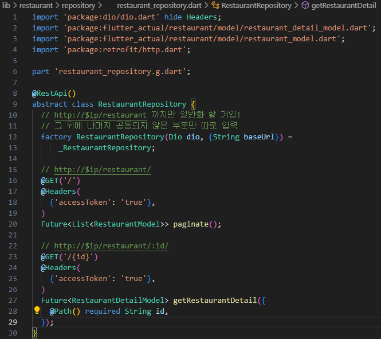
Task: Click the @GET('/{id}') annotation
Action: 69,257
